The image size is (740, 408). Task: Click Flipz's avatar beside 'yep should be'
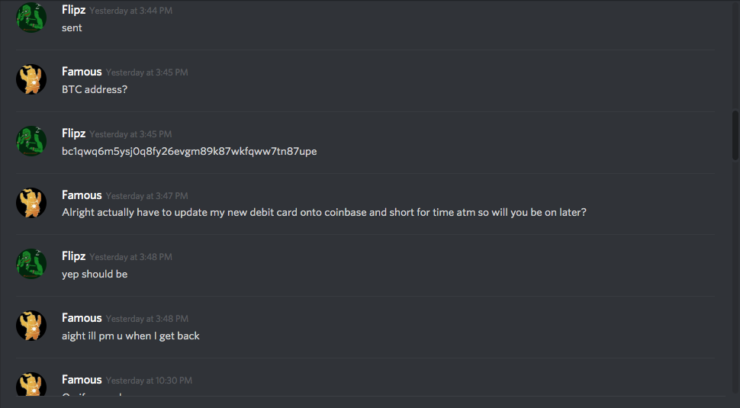[31, 264]
